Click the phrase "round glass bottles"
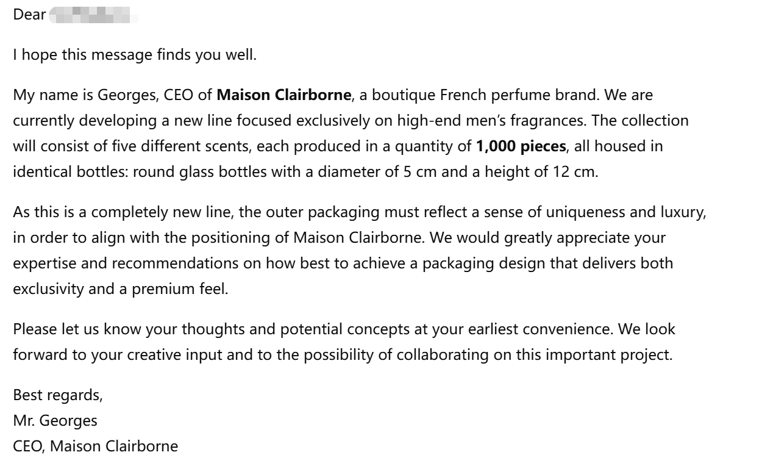The image size is (762, 466). [x=199, y=171]
